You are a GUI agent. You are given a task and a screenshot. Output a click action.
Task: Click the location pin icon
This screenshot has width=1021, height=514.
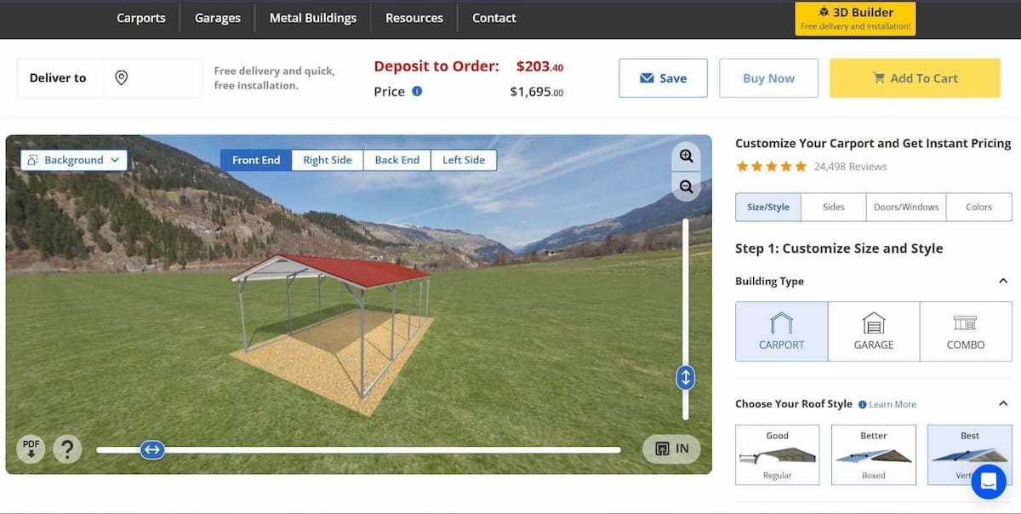tap(122, 78)
